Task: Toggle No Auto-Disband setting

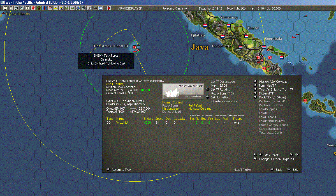Action: 200,109
